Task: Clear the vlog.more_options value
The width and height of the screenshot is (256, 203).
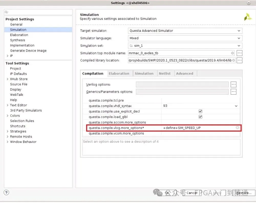Action: coord(237,128)
